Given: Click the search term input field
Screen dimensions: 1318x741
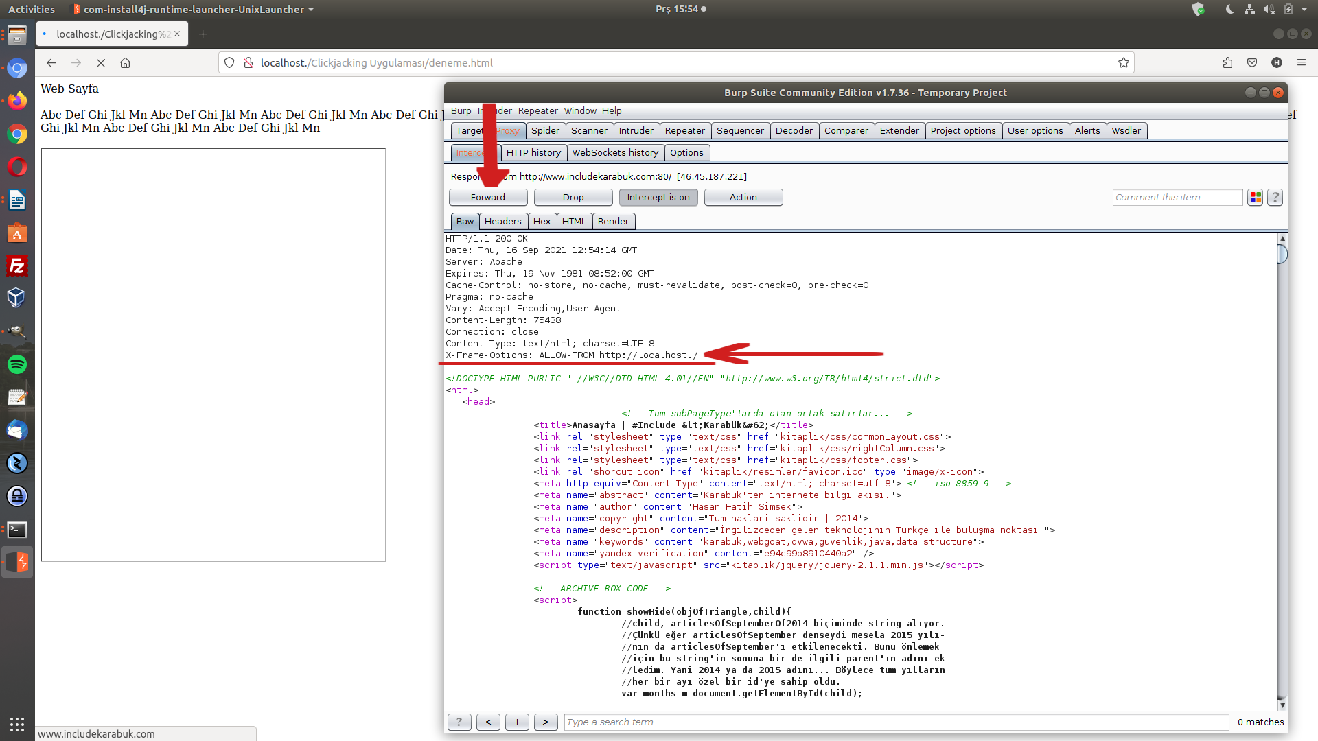Looking at the screenshot, I should coord(897,722).
